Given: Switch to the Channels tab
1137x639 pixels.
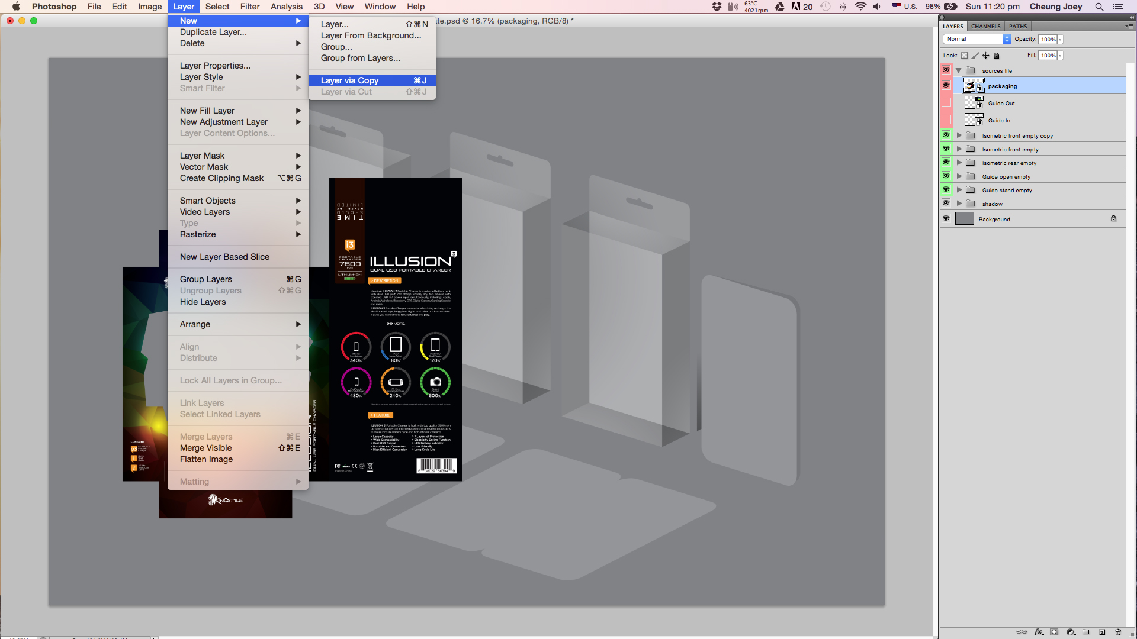Looking at the screenshot, I should click(x=985, y=26).
